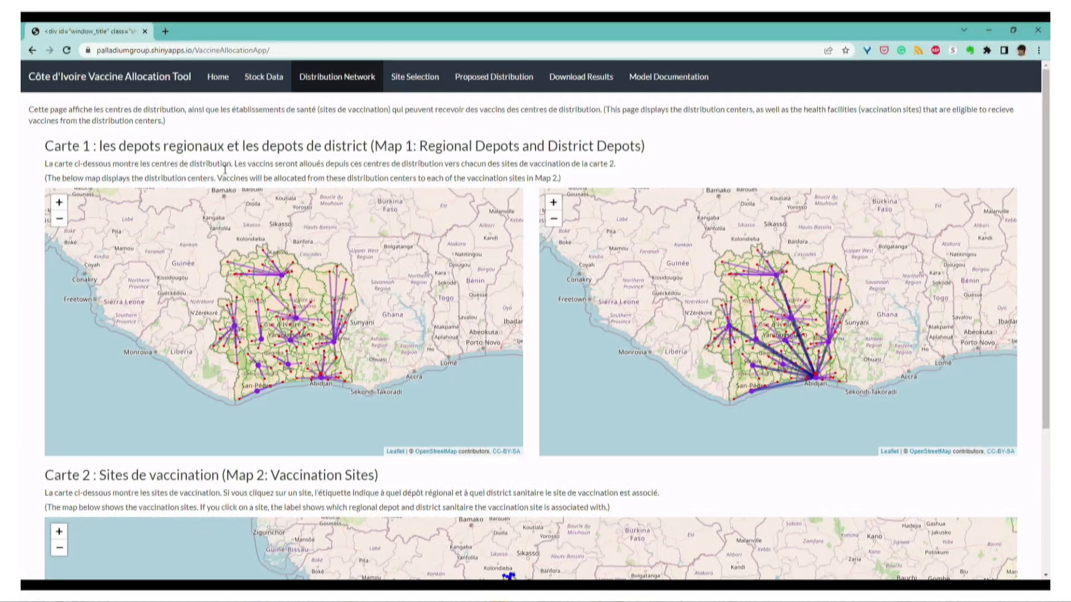This screenshot has height=602, width=1071.
Task: Click the share page icon
Action: coord(828,50)
